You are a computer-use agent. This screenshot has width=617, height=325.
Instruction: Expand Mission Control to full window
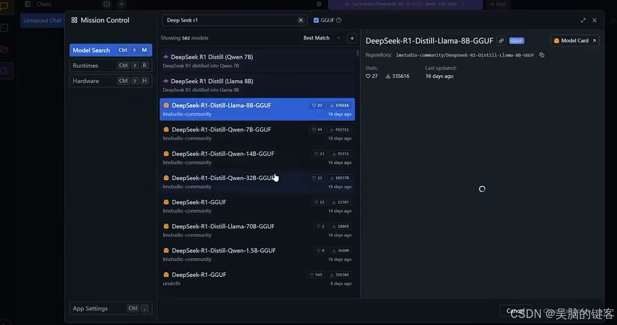pos(583,20)
